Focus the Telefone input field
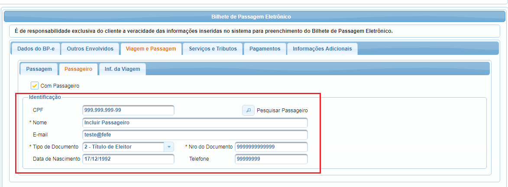The image size is (508, 187). click(x=271, y=159)
